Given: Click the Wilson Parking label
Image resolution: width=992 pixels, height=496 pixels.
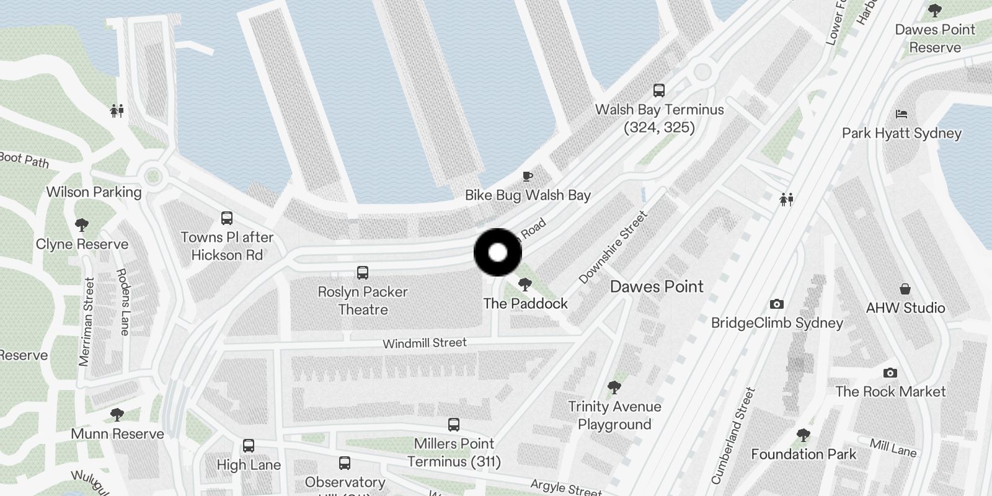Looking at the screenshot, I should [94, 192].
